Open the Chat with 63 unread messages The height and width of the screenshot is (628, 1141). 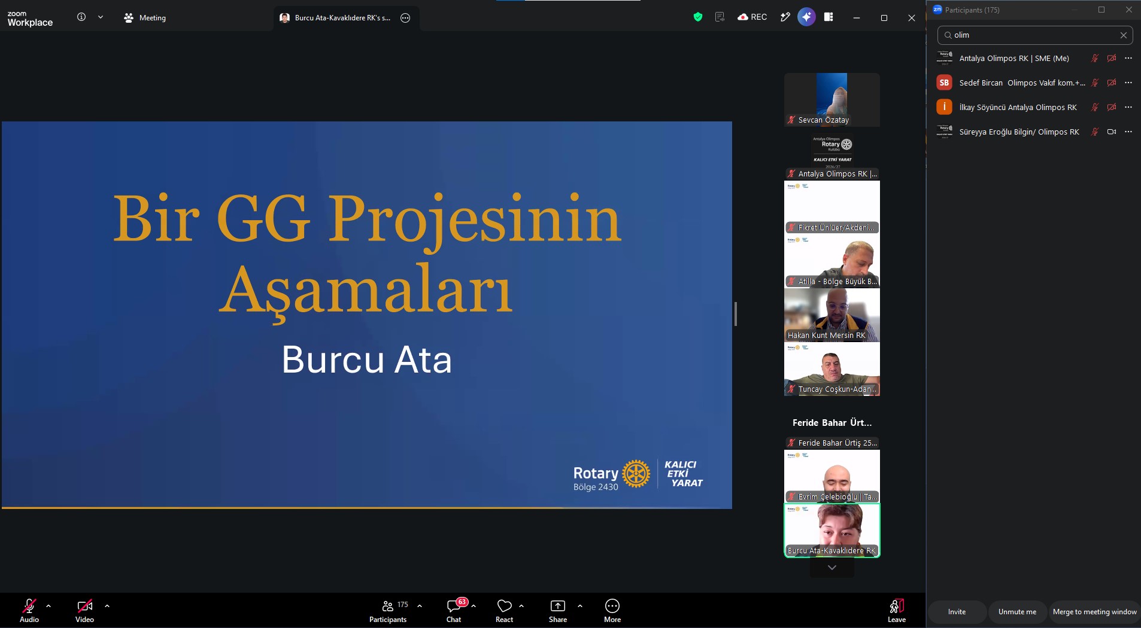tap(454, 610)
